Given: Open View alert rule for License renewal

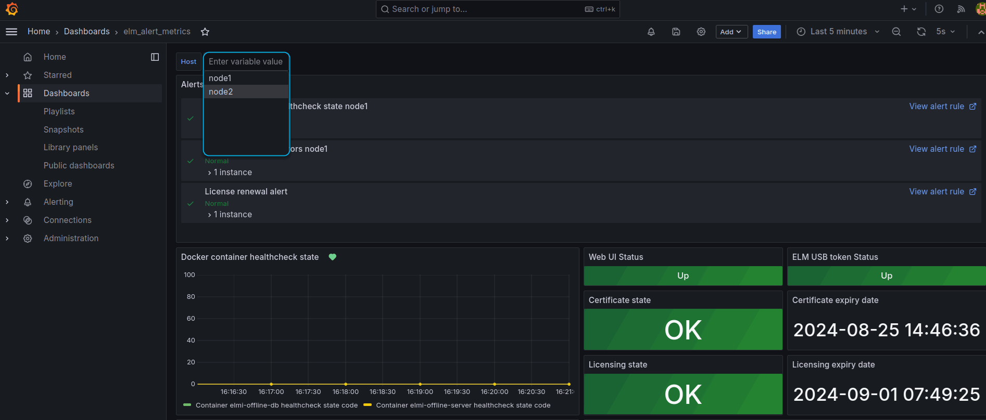Looking at the screenshot, I should (x=943, y=191).
